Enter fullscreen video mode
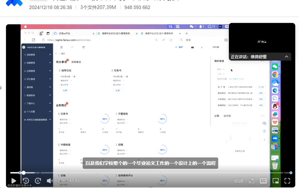299x188 pixels. tap(287, 181)
